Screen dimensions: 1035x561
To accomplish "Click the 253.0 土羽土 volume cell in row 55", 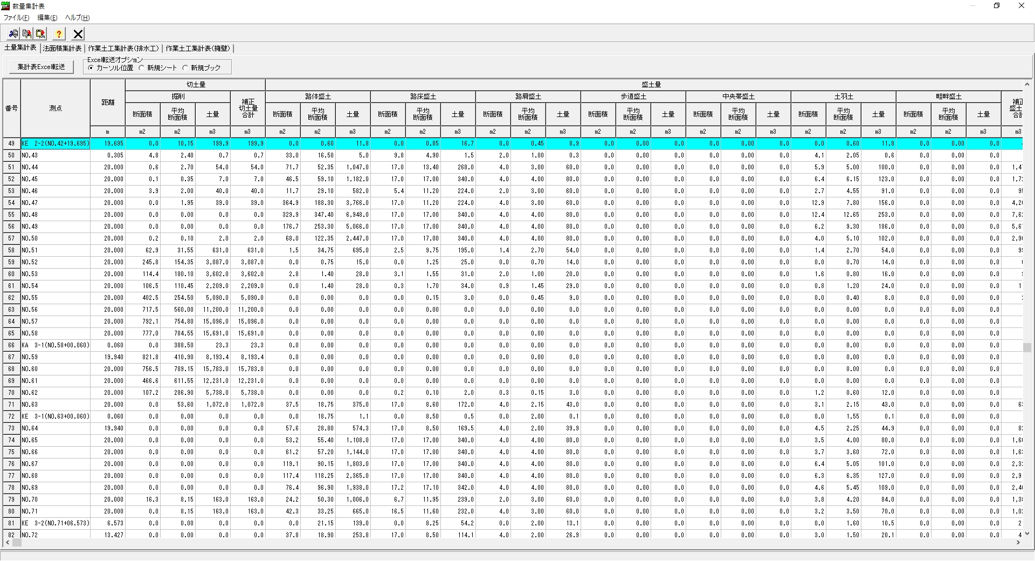I will tap(879, 215).
